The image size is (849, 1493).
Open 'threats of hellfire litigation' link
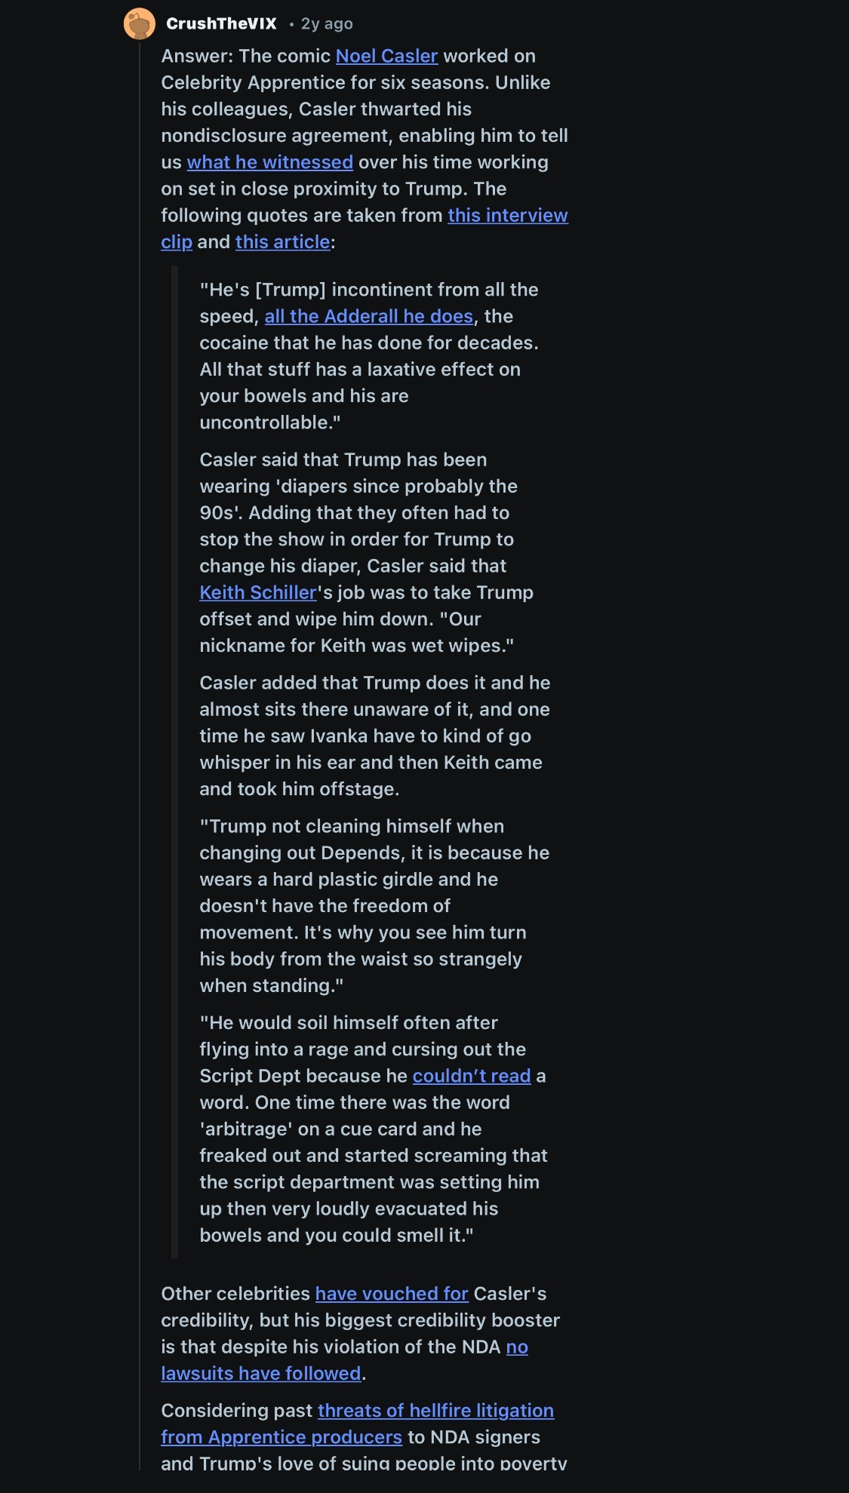tap(435, 1411)
